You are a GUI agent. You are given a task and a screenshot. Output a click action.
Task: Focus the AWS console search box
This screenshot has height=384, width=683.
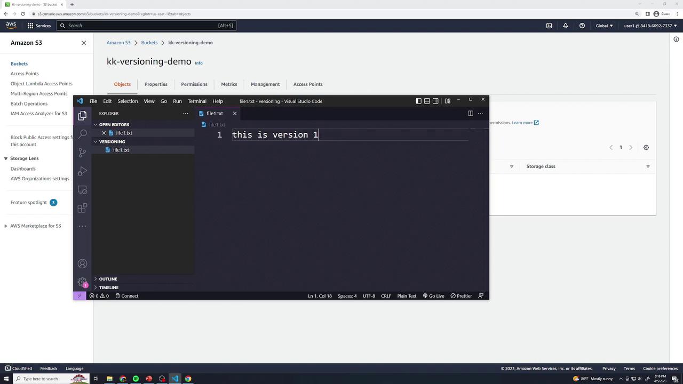coord(146,26)
